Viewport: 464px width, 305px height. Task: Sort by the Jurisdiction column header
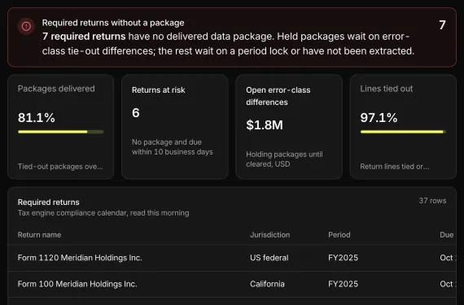point(270,235)
